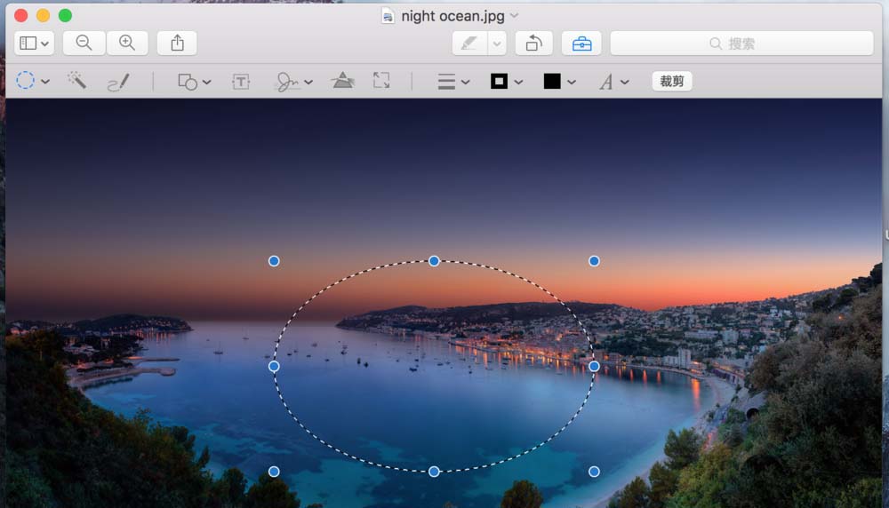Click the zoom in magnifier button
Screen dimensions: 889x508
point(127,43)
